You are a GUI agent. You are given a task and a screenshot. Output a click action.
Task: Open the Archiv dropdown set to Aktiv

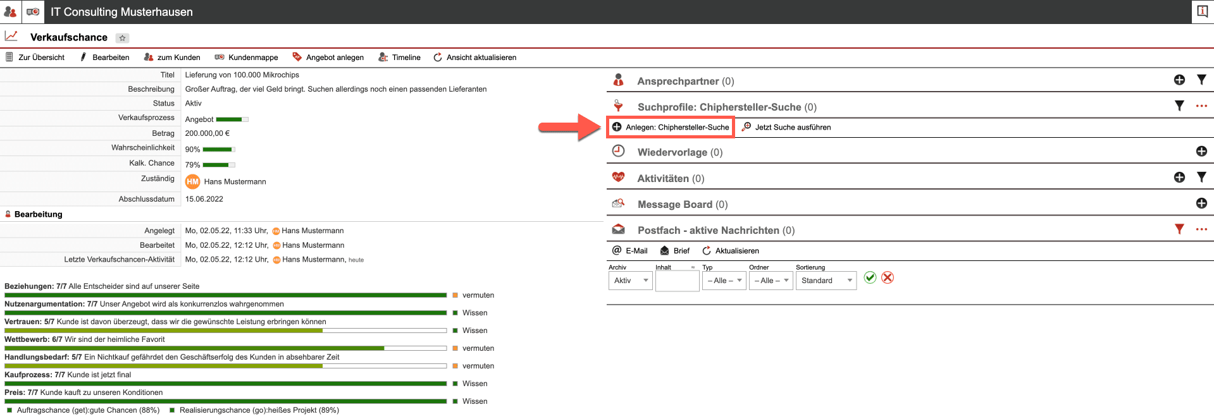(x=630, y=281)
